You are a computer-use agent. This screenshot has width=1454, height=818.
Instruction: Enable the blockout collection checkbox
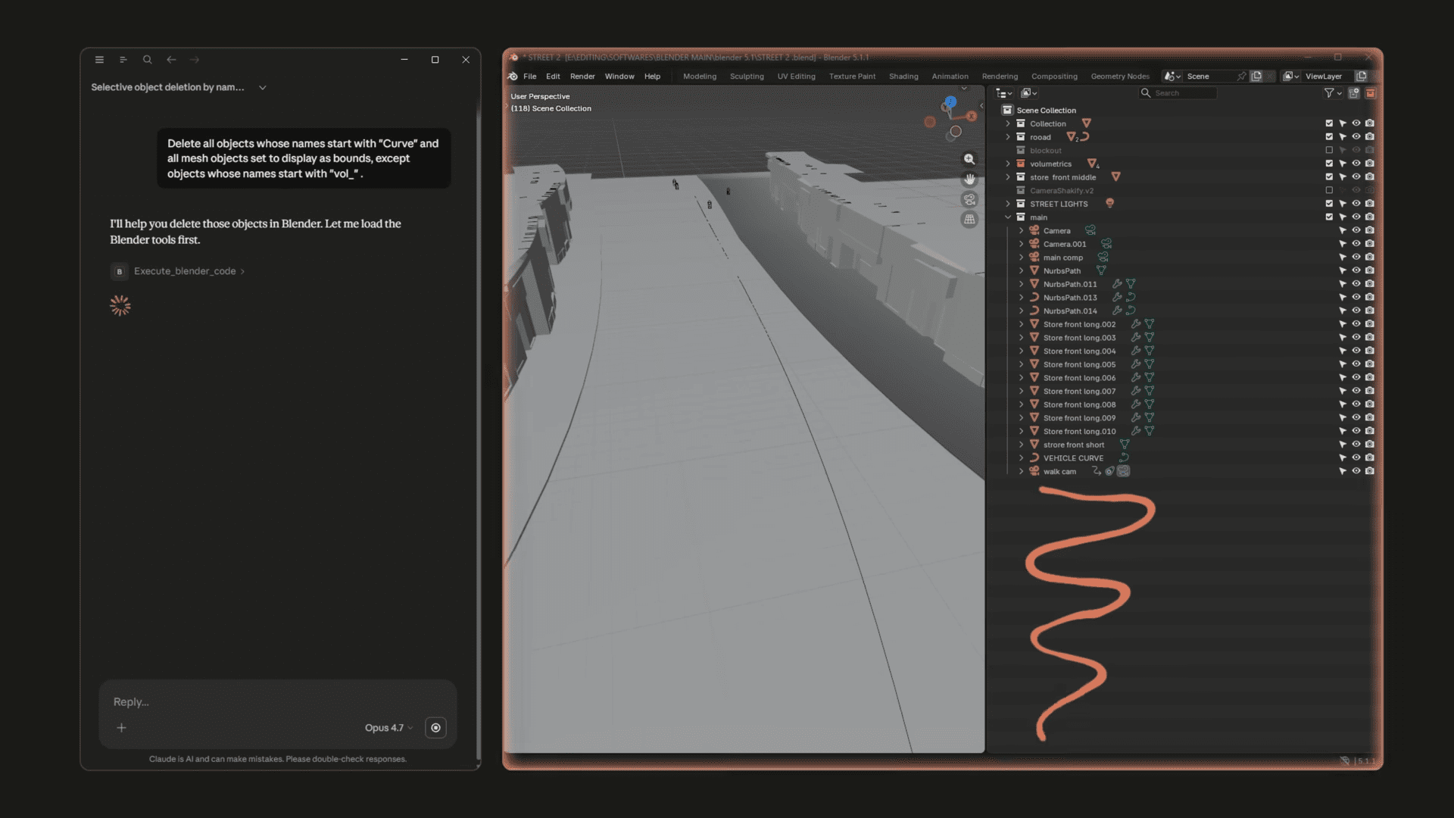coord(1329,151)
